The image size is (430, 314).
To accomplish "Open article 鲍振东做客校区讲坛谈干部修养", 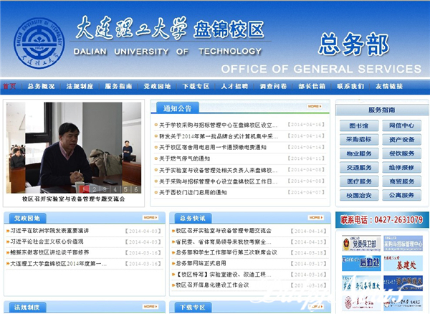I will click(49, 252).
